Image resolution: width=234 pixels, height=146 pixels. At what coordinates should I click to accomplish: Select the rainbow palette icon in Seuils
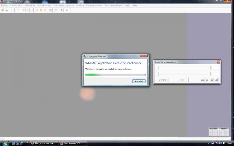coord(211,80)
